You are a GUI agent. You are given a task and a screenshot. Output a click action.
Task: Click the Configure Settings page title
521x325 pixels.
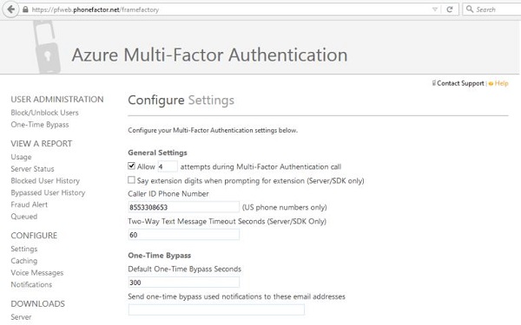pyautogui.click(x=181, y=101)
